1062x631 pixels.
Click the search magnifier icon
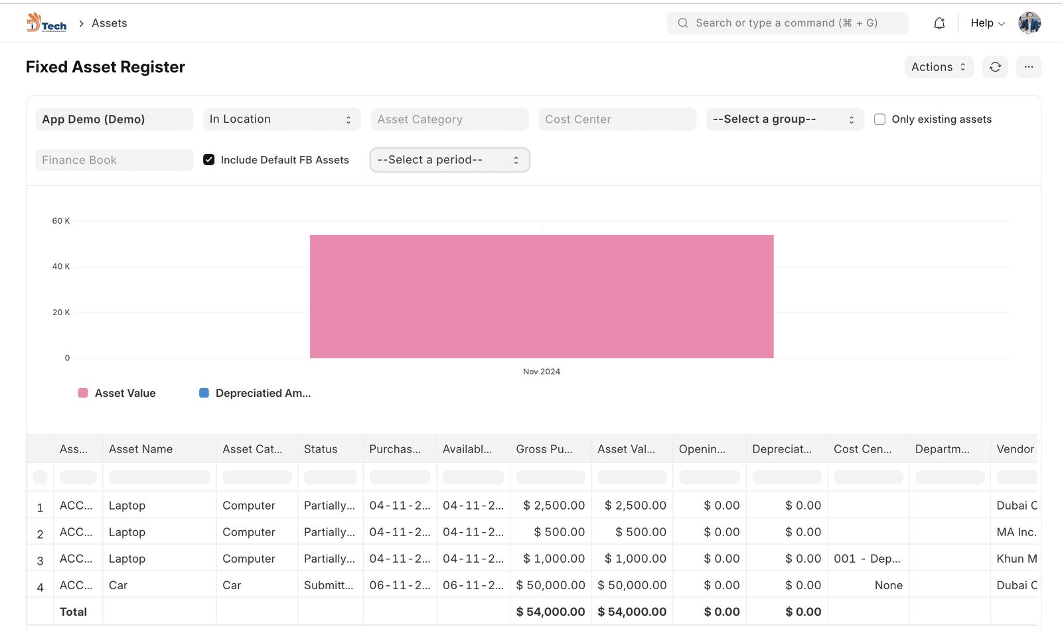point(682,23)
